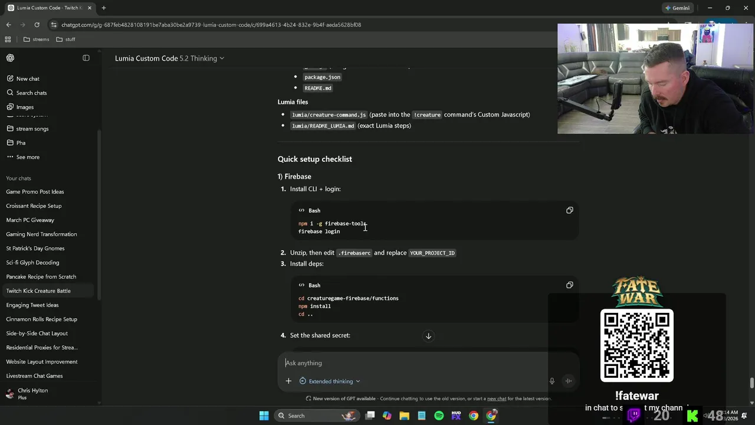
Task: Copy the npm install Bash code block
Action: 569,285
